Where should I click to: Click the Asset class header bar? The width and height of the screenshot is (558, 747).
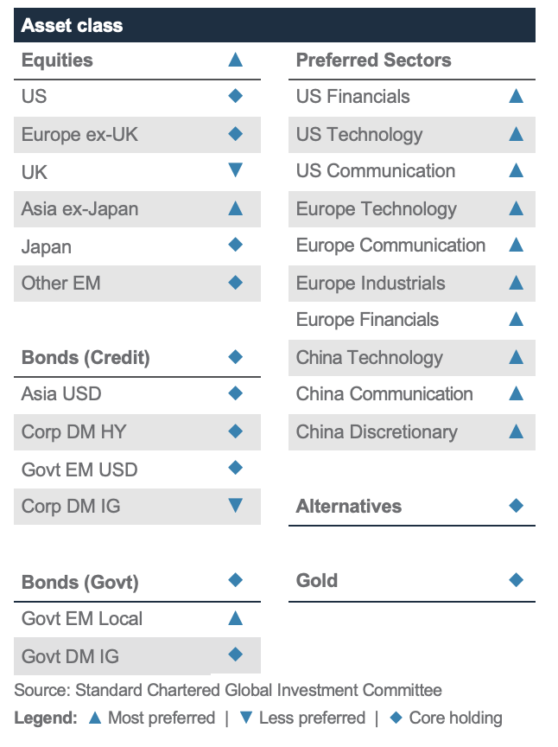(x=274, y=25)
